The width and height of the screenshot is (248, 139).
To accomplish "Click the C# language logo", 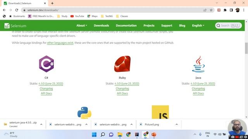I will pyautogui.click(x=46, y=64).
